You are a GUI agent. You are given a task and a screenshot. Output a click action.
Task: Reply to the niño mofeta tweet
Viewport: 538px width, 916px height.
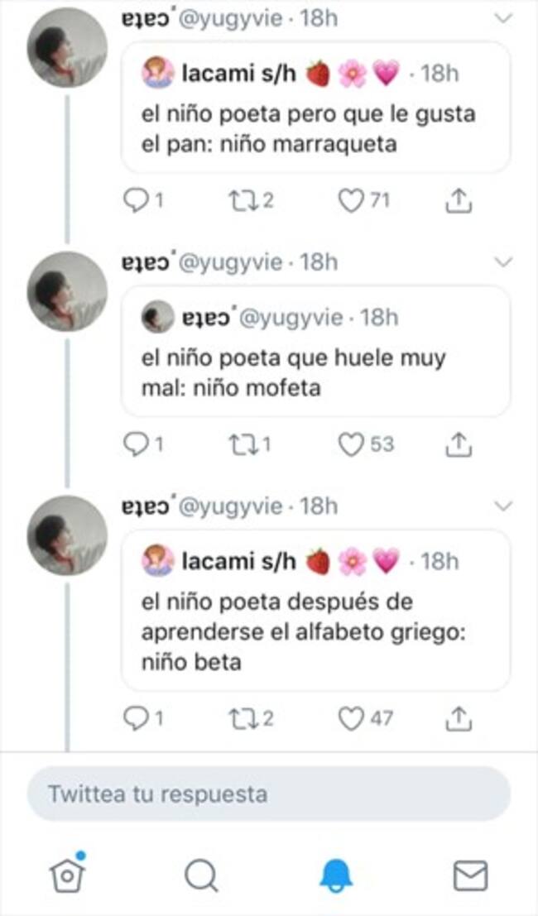point(134,445)
